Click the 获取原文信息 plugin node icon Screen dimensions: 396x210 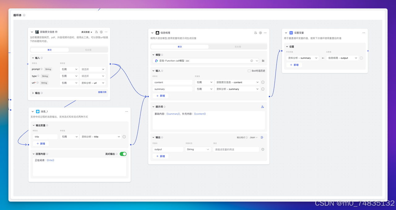[37, 32]
